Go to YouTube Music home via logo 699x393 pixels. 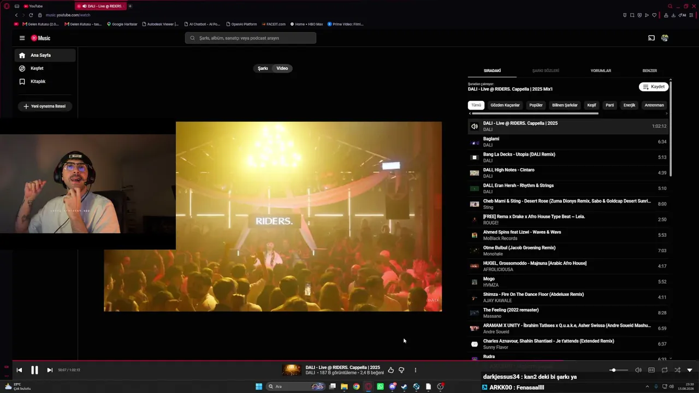(40, 38)
